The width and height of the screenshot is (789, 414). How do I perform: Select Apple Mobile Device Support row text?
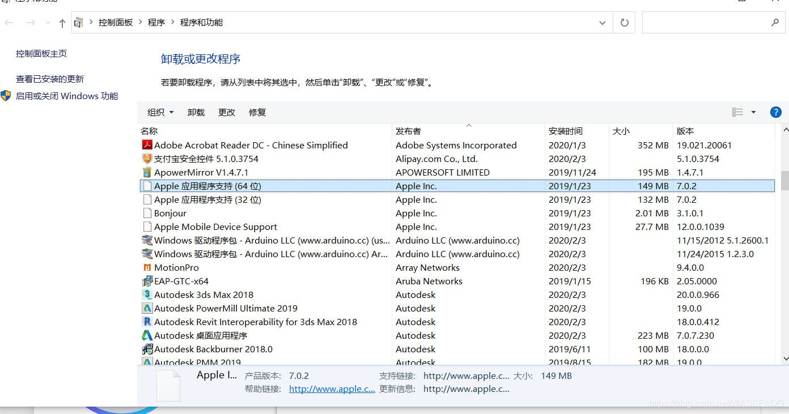coord(215,227)
